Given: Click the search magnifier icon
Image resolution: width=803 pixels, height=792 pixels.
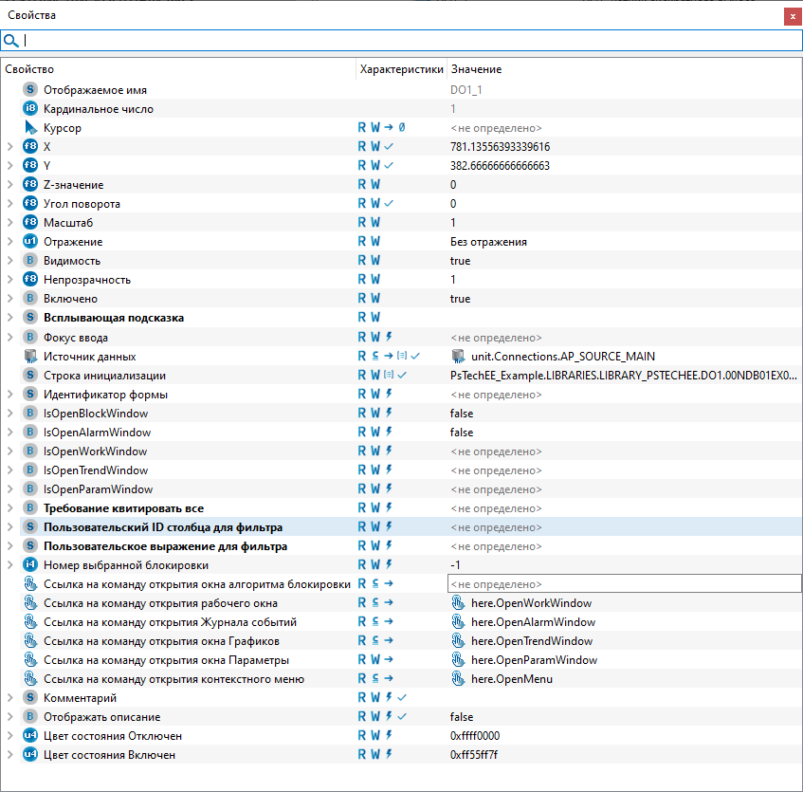Looking at the screenshot, I should (x=11, y=41).
